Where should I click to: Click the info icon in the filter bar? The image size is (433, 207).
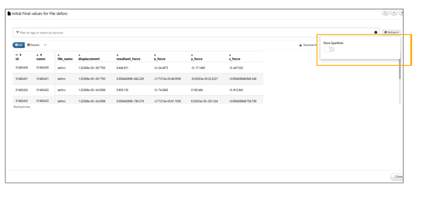376,32
